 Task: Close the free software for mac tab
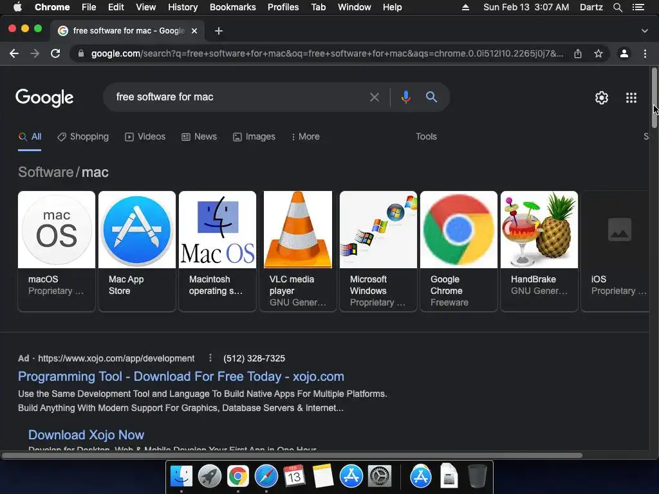click(194, 31)
